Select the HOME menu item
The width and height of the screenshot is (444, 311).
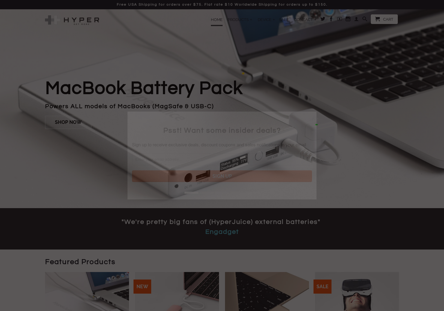tap(217, 20)
